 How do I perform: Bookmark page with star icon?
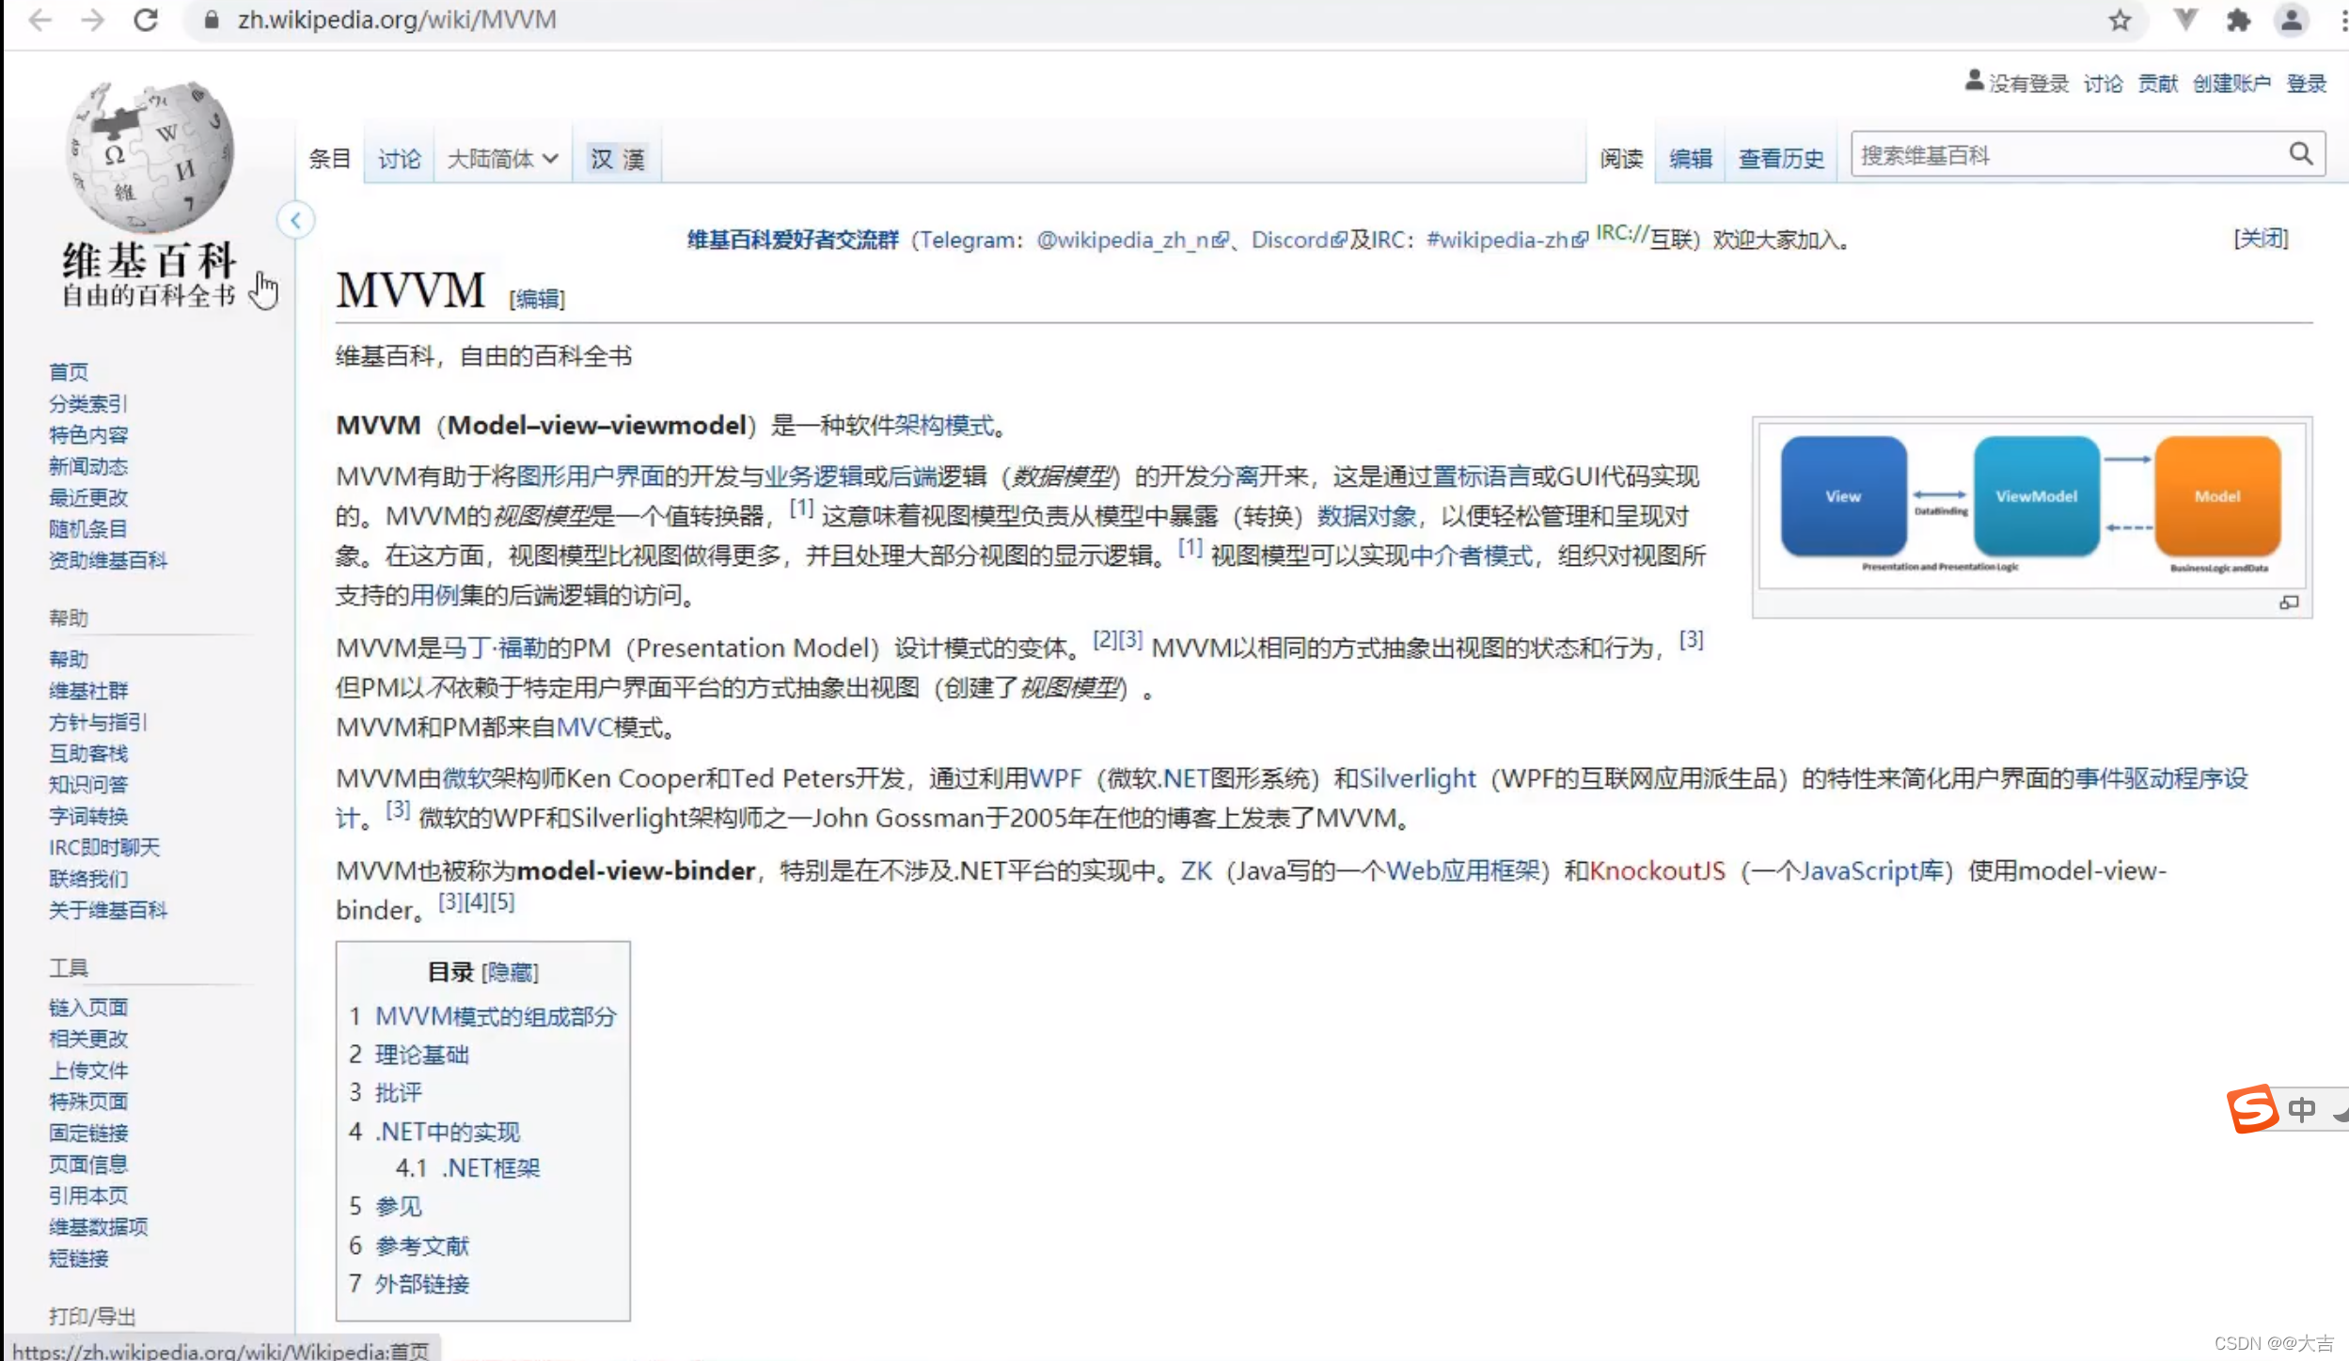(2119, 20)
